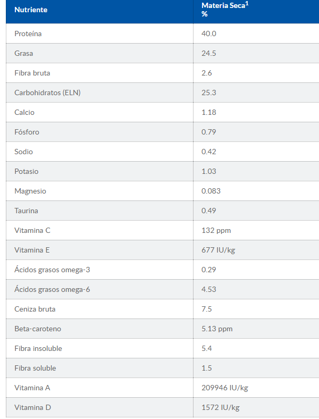Select the Vitamina C value 132 ppm
Screen dimensions: 319x419
(x=216, y=230)
